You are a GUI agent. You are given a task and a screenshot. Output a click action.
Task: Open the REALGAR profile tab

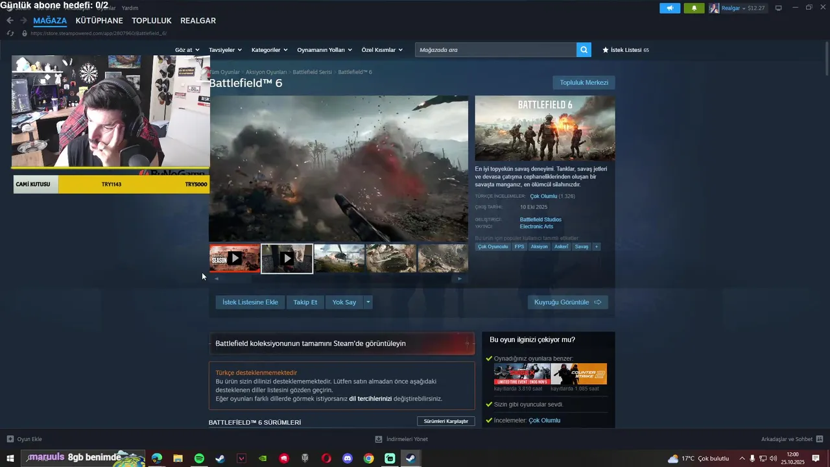(198, 21)
